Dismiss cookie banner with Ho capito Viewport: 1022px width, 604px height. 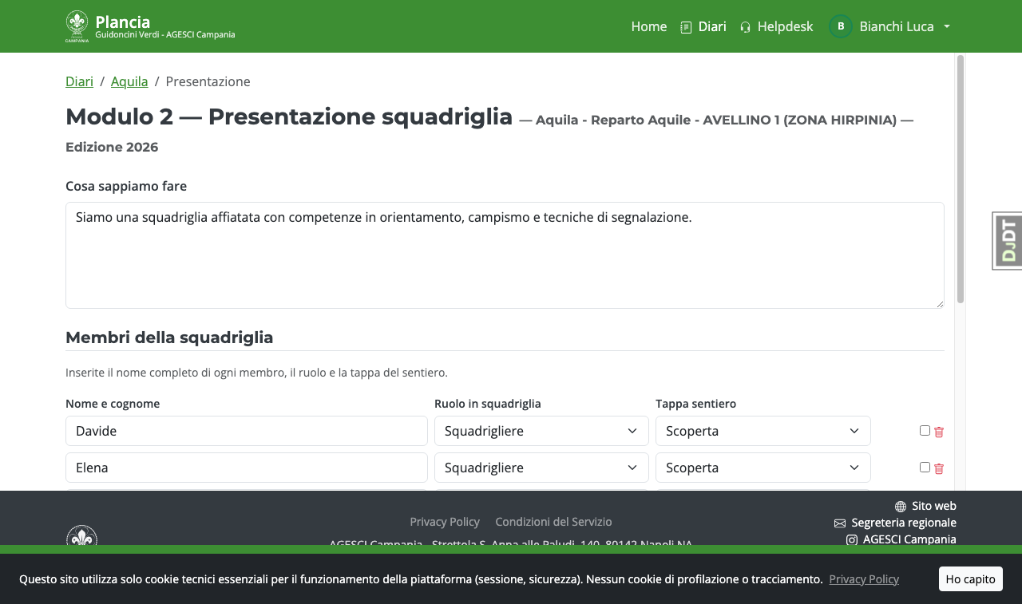tap(970, 579)
